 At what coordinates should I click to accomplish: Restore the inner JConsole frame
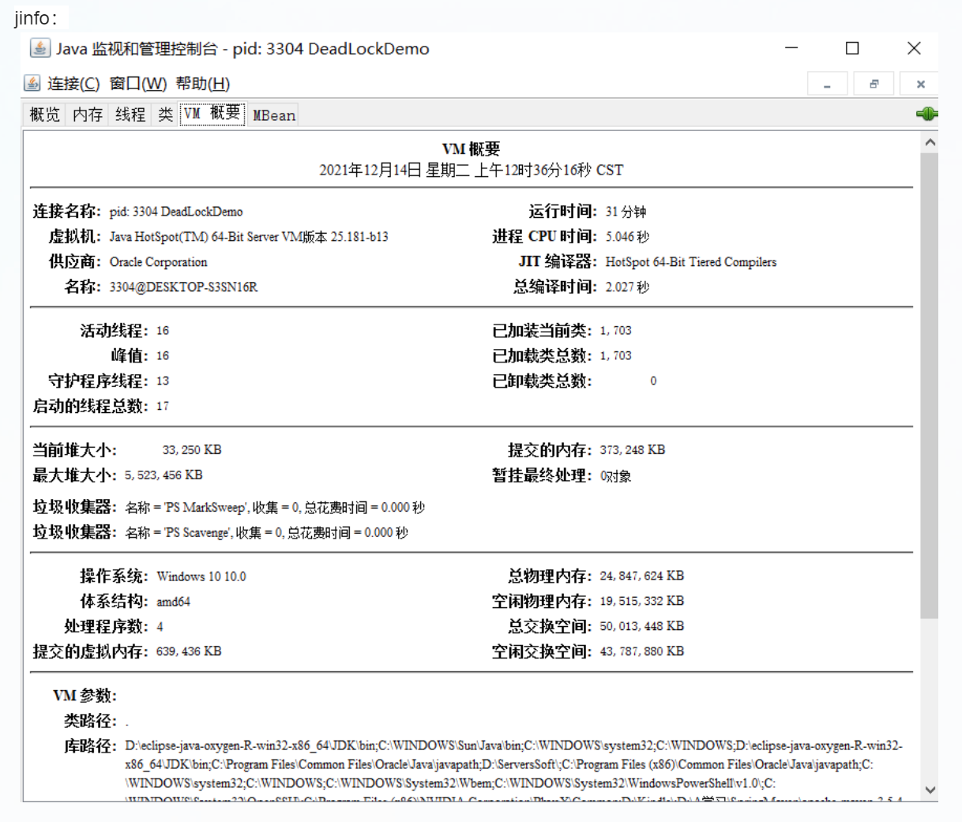(874, 84)
